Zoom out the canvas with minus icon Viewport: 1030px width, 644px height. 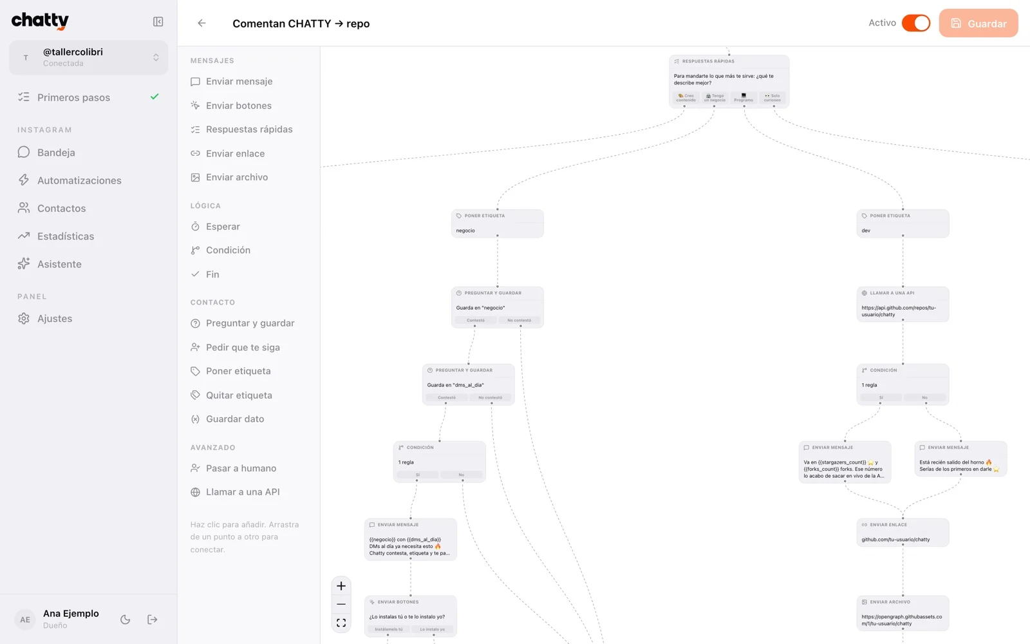[341, 604]
